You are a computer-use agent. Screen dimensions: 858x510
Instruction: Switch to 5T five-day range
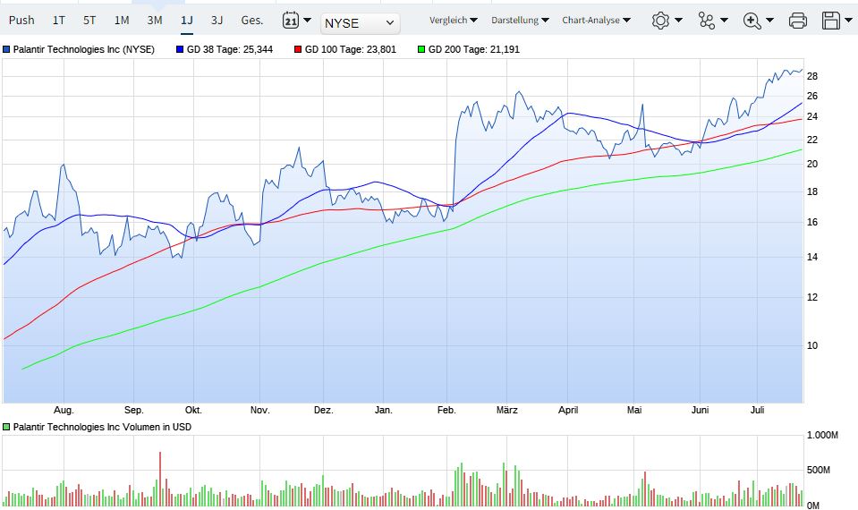point(89,21)
